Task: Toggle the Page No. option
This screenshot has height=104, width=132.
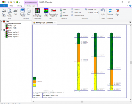Action: coord(64,15)
